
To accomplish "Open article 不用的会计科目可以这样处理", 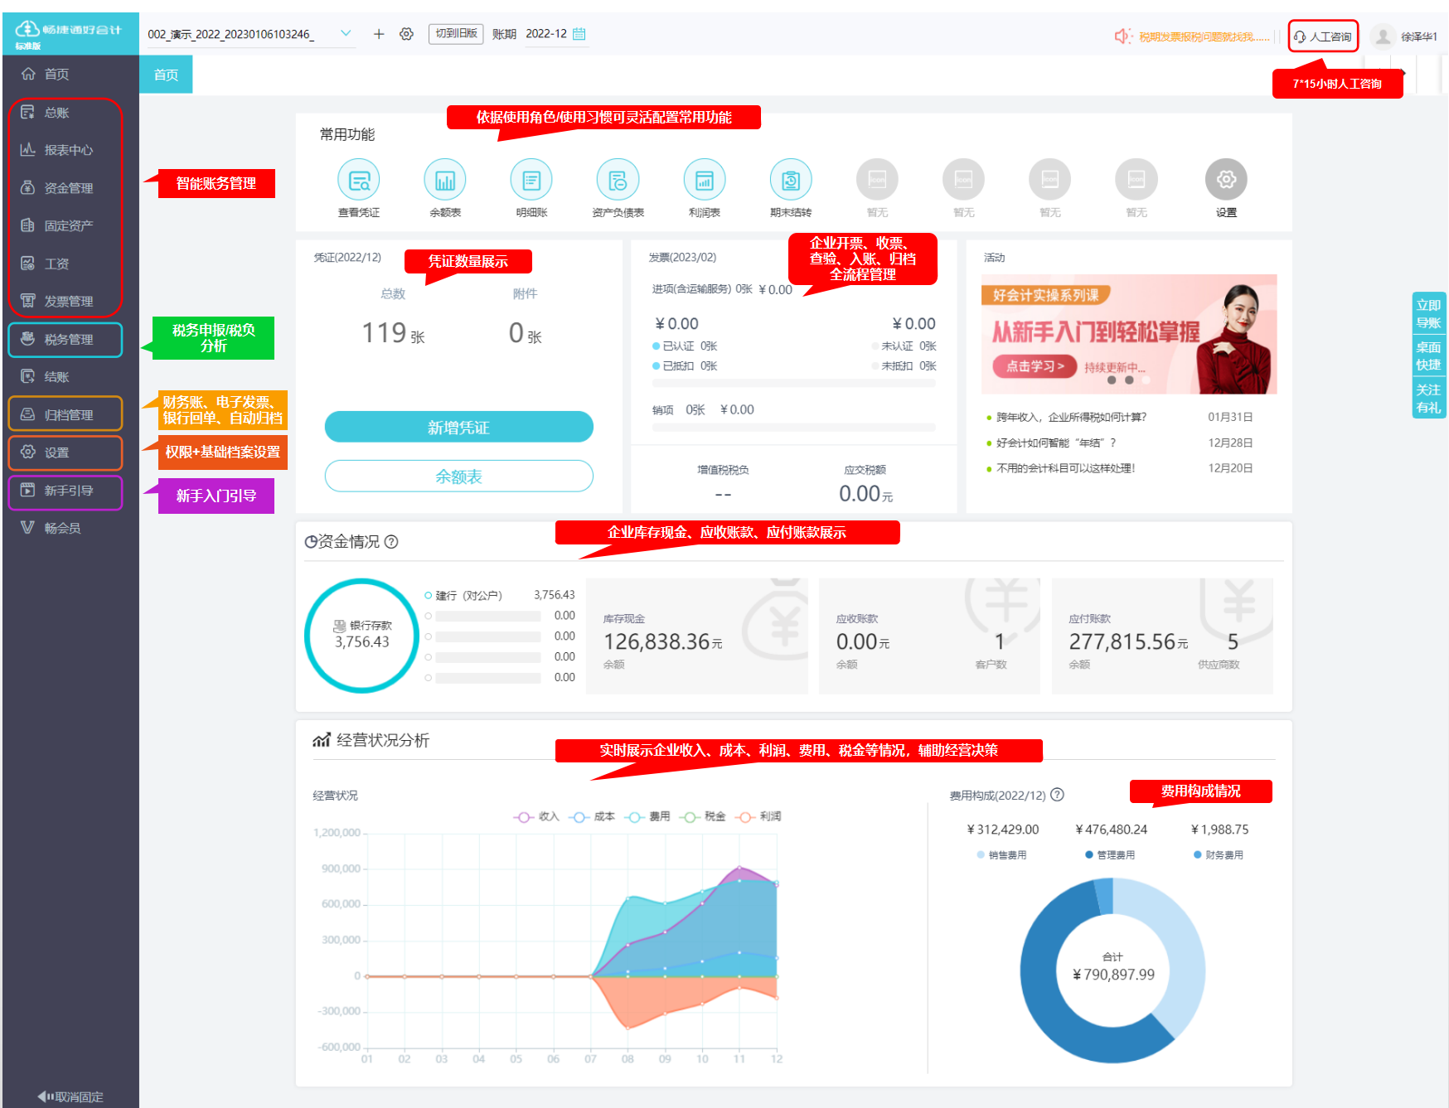I will (x=1065, y=468).
